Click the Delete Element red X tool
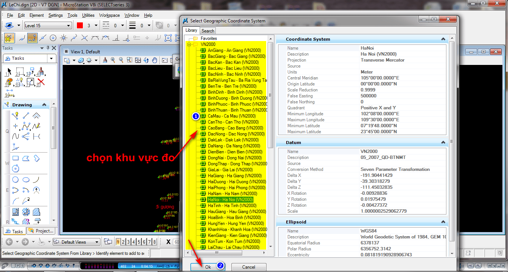Screen dimensions: 508x272 (41, 82)
